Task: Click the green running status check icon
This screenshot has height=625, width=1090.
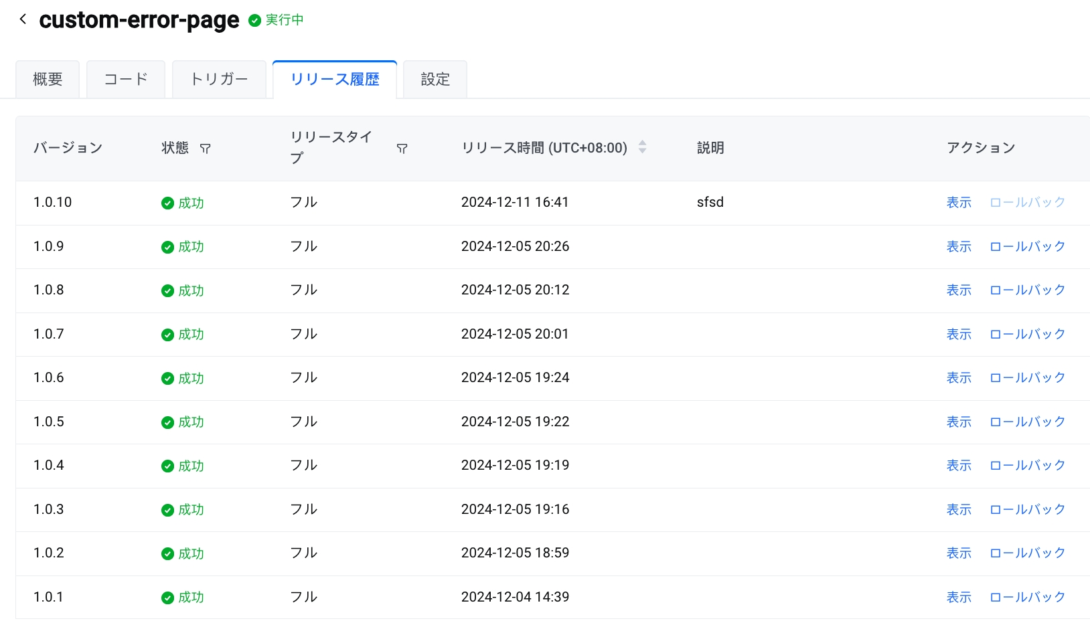Action: pyautogui.click(x=254, y=21)
